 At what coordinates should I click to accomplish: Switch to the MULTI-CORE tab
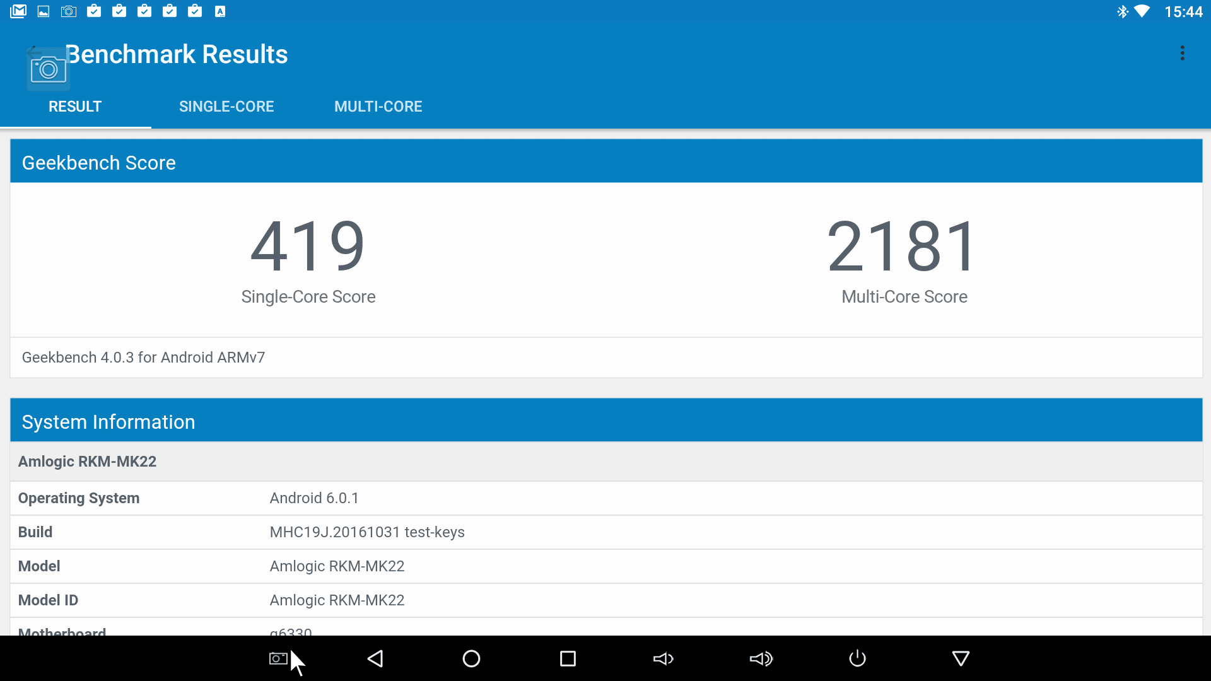click(378, 107)
